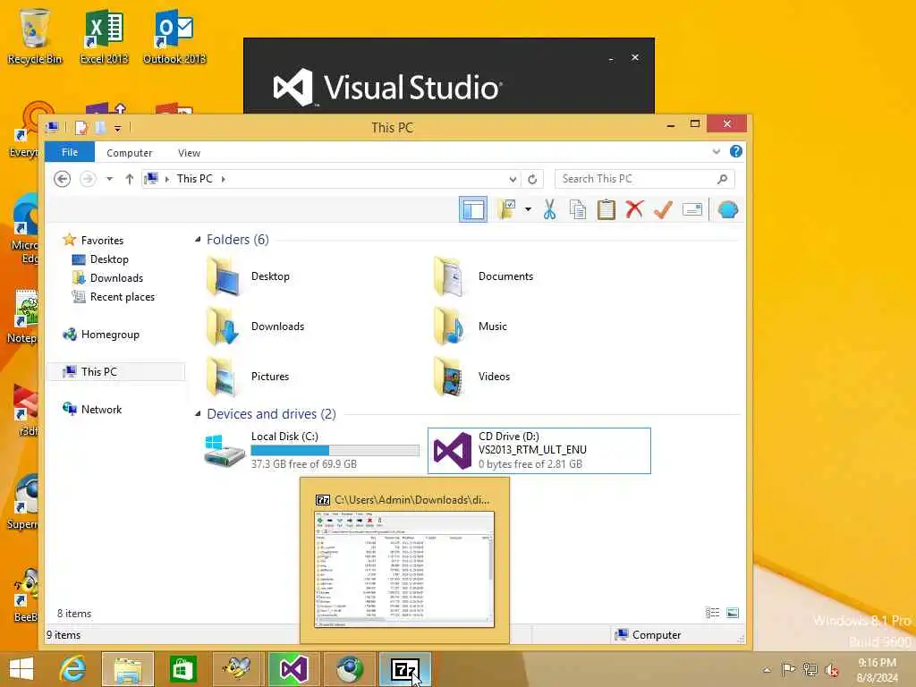Open the View ribbon tab
Screen dimensions: 916x687
tap(189, 152)
